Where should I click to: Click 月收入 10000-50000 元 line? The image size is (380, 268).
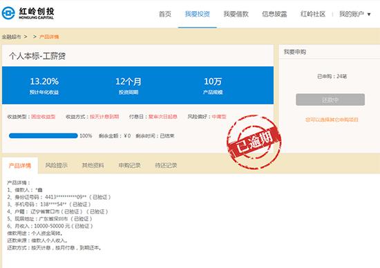(50, 226)
